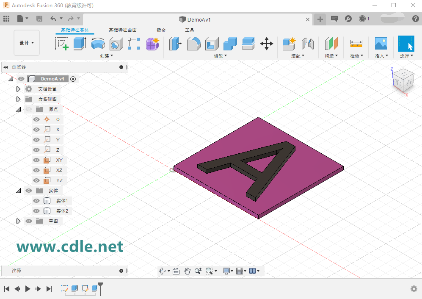Select the Extrude tool
The image size is (422, 299).
click(80, 44)
